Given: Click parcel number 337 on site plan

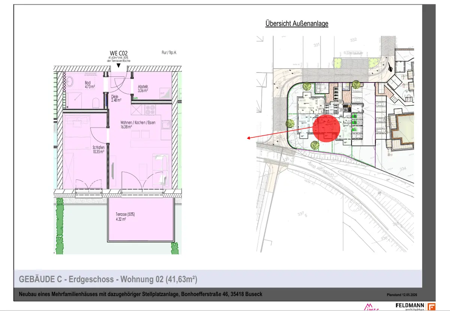Looking at the screenshot, I should pos(301,214).
